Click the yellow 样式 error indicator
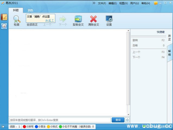 [52, 126]
